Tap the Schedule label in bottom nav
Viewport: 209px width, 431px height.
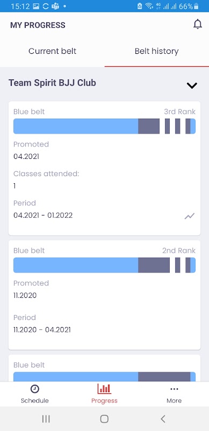coord(35,401)
